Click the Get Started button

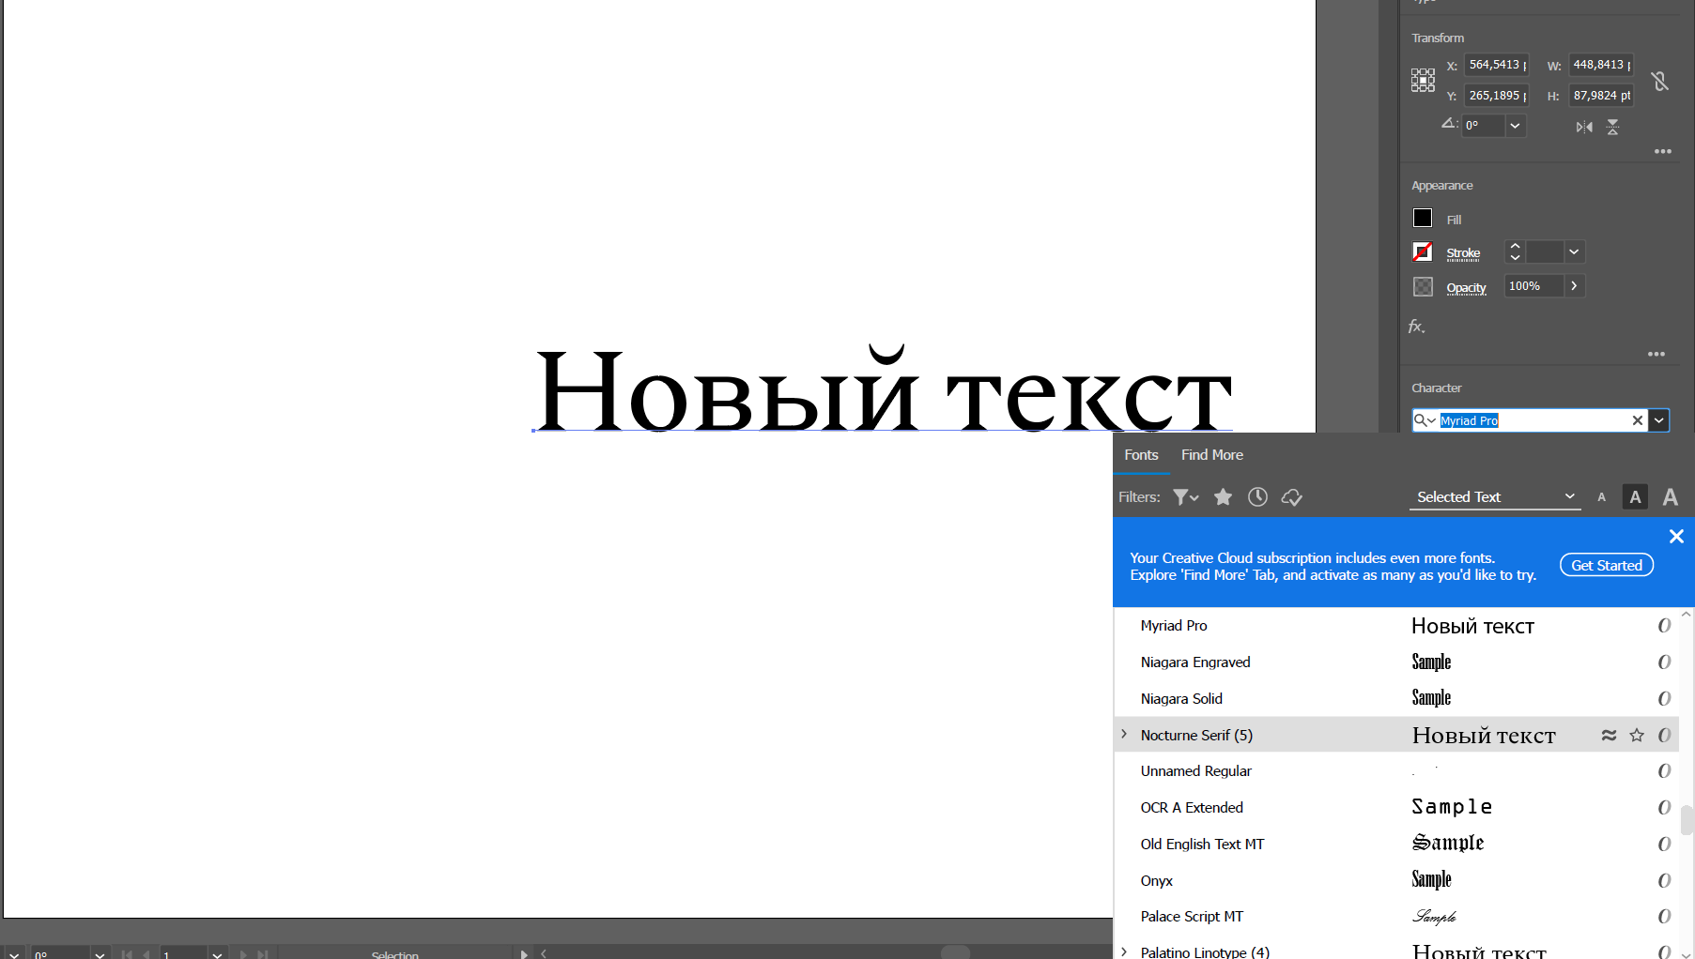(x=1607, y=564)
